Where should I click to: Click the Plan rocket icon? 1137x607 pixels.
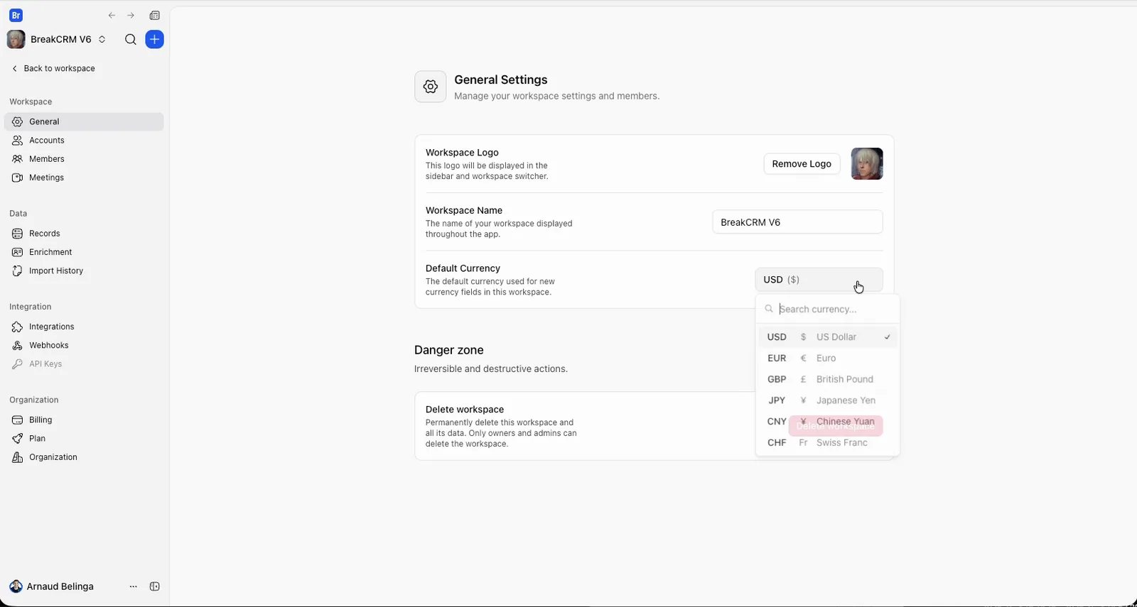pos(17,439)
